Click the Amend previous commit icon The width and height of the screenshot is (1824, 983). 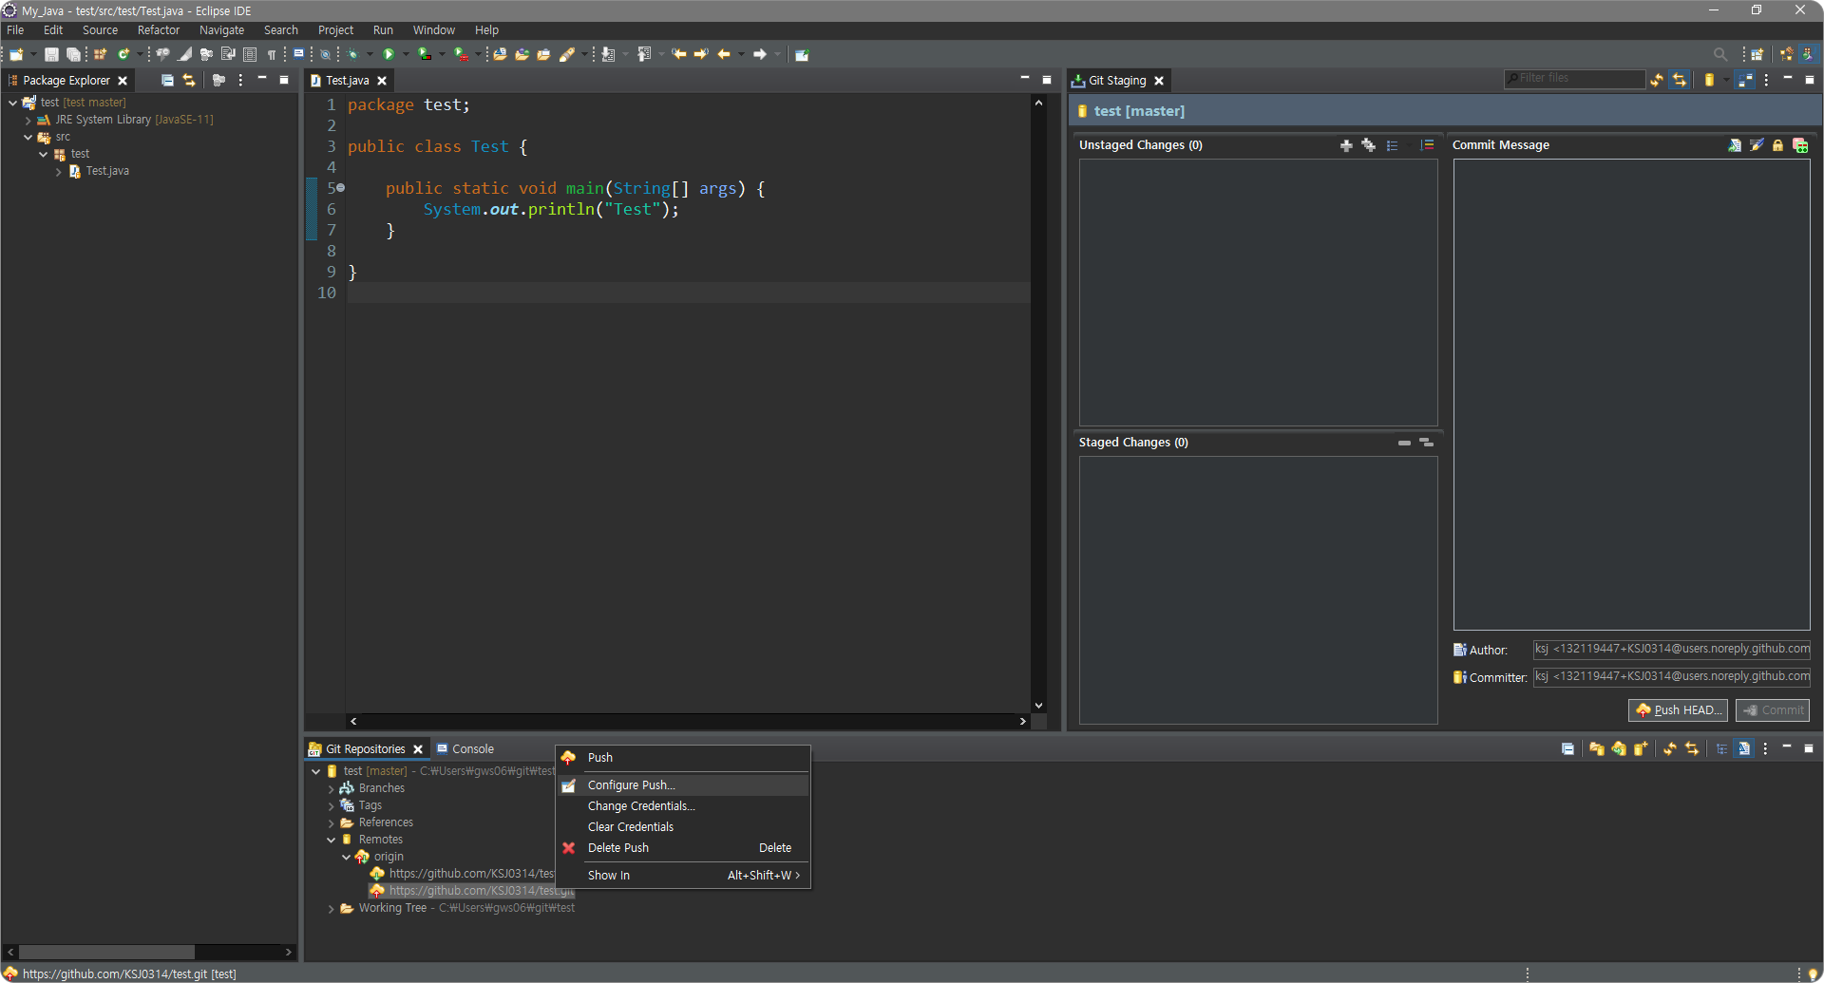[1735, 145]
